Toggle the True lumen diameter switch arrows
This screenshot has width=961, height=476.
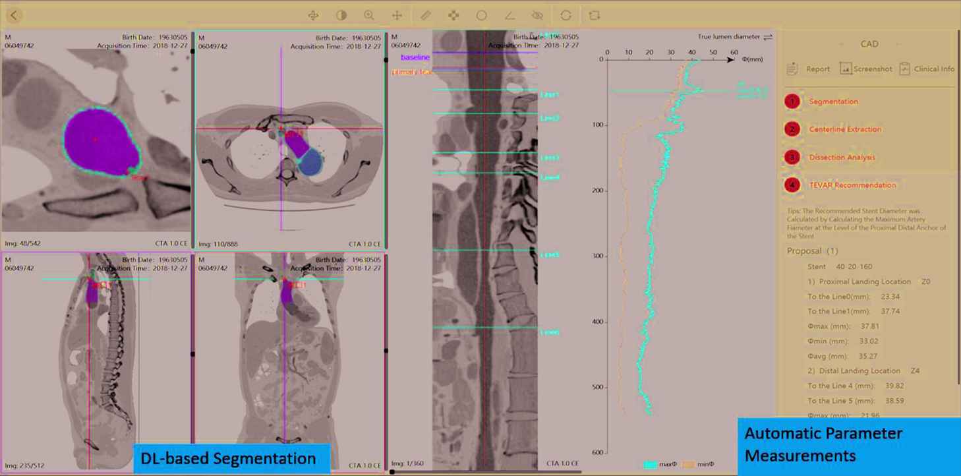pos(767,37)
